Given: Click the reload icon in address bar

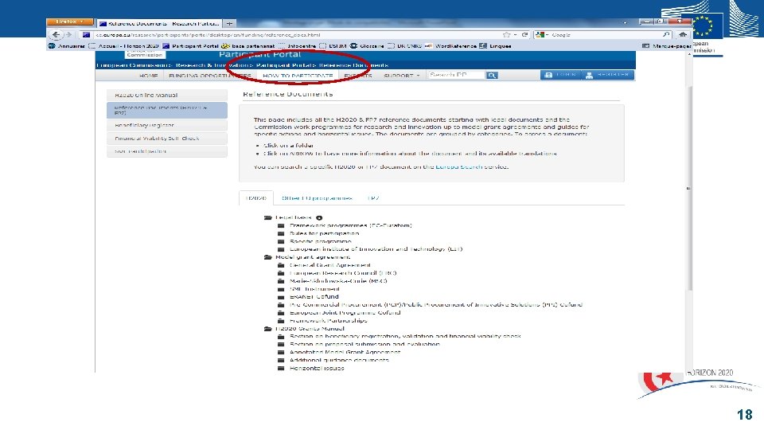Looking at the screenshot, I should pos(524,34).
